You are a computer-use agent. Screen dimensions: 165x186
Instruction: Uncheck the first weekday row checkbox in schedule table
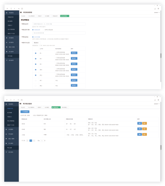coord(36,53)
